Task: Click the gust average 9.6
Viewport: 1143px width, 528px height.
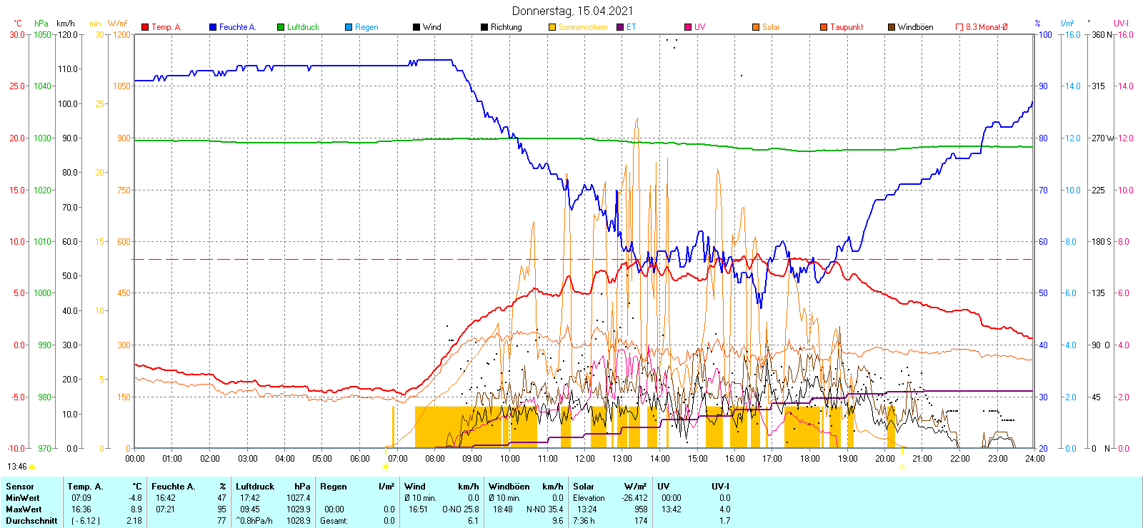Action: [x=558, y=521]
